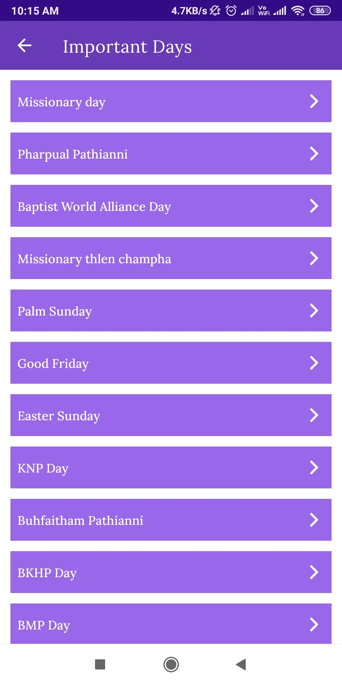Viewport: 342px width, 685px height.
Task: Click chevron on Good Friday row
Action: coord(314,363)
